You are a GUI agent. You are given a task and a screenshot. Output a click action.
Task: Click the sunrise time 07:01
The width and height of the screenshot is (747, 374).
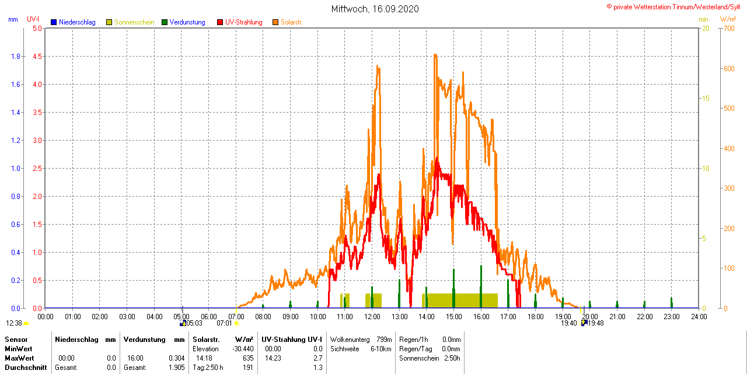click(224, 323)
